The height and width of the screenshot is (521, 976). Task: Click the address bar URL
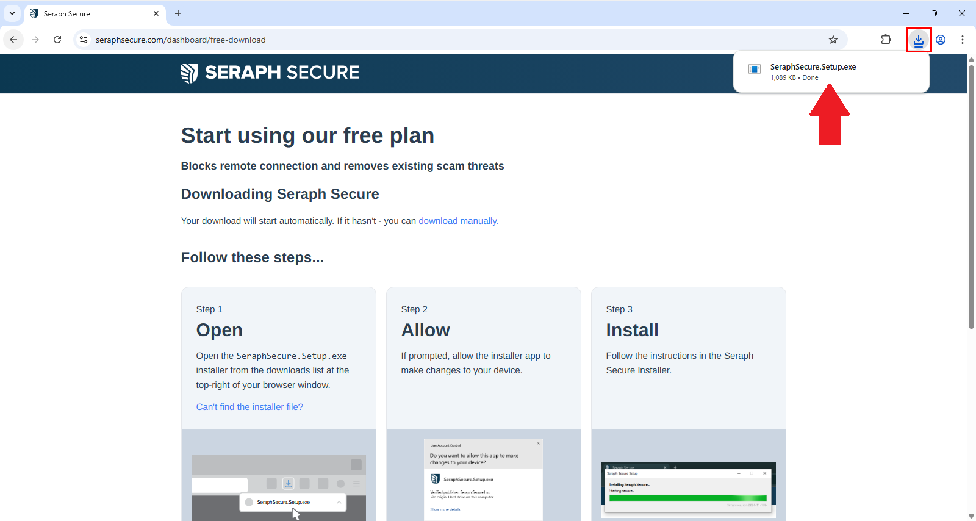tap(181, 40)
